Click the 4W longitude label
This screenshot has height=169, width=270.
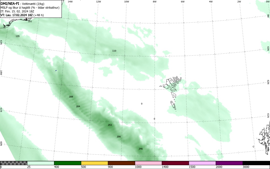pos(211,2)
